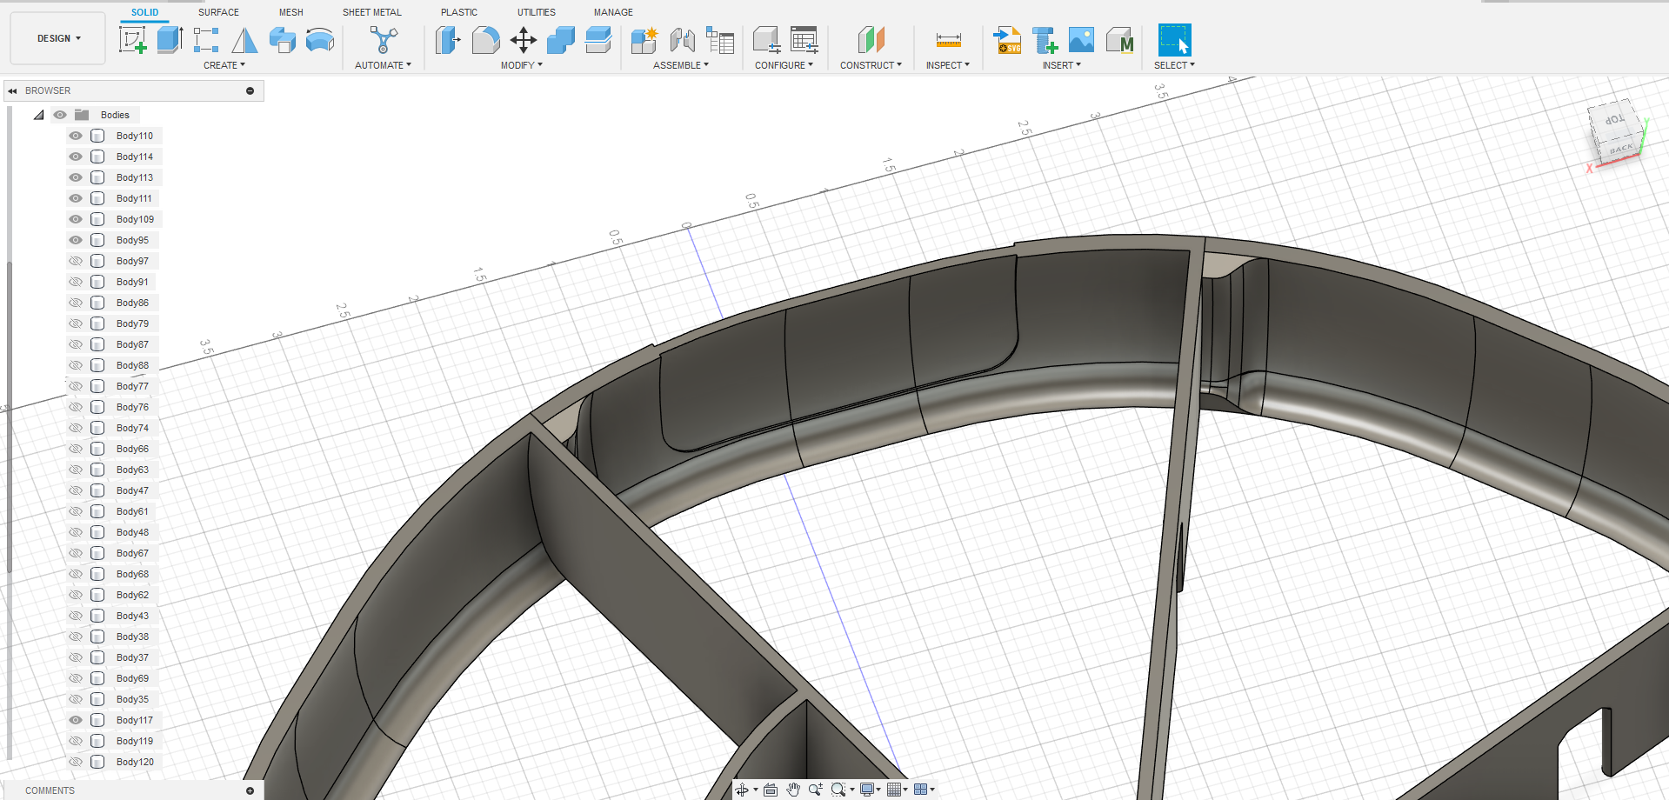
Task: Open the Bill of Materials icon
Action: (720, 40)
